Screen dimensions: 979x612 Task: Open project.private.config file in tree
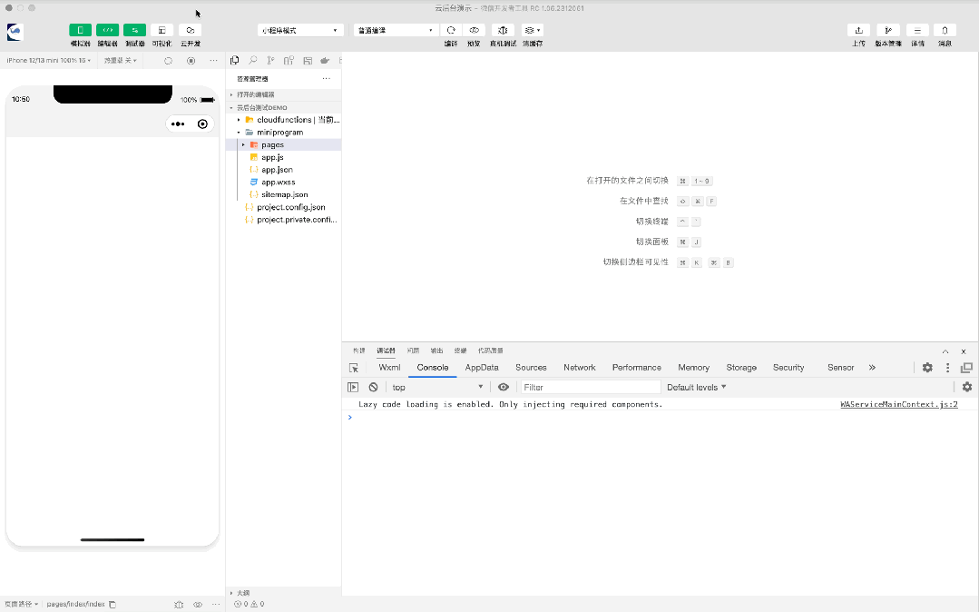(x=283, y=220)
